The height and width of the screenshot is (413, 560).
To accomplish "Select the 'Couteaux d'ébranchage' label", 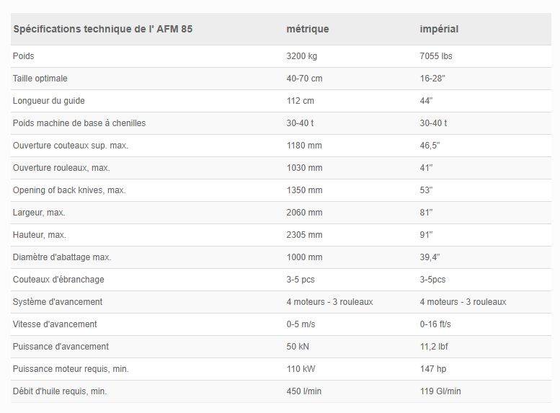I will tap(59, 280).
